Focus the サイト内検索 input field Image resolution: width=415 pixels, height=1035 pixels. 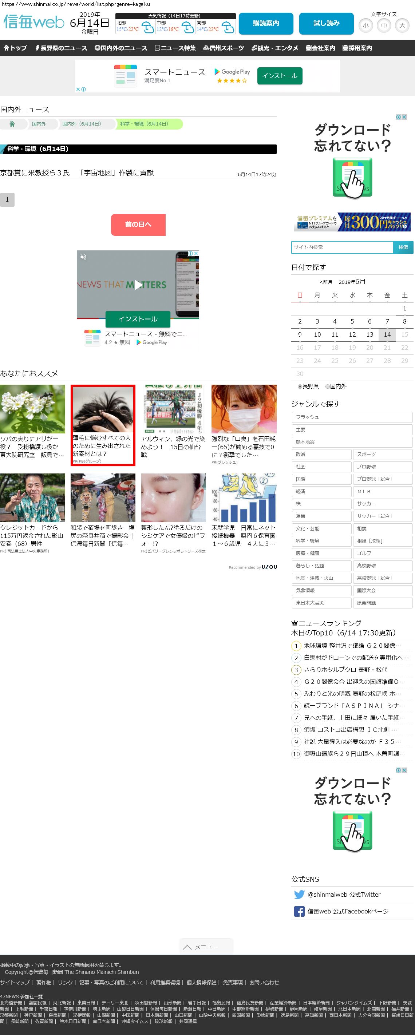tap(342, 247)
